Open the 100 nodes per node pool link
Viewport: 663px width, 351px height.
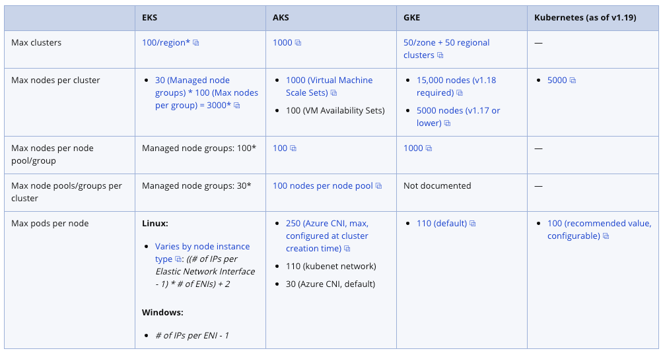(x=323, y=186)
